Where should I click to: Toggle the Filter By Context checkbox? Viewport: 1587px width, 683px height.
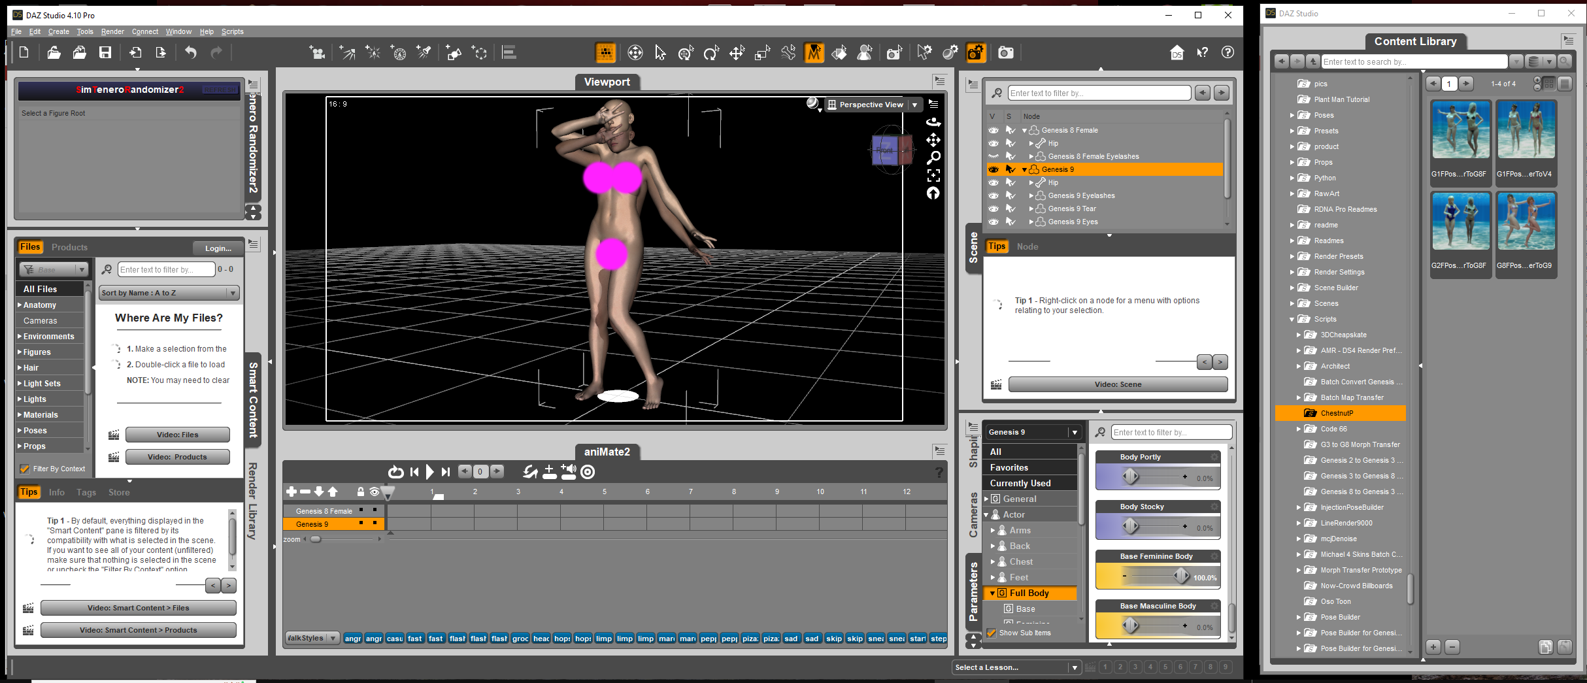25,469
